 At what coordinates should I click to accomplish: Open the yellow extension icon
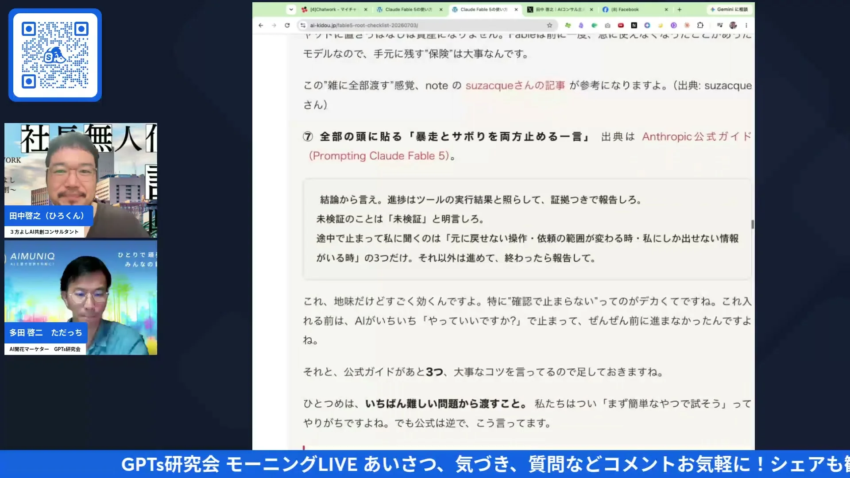click(x=661, y=25)
